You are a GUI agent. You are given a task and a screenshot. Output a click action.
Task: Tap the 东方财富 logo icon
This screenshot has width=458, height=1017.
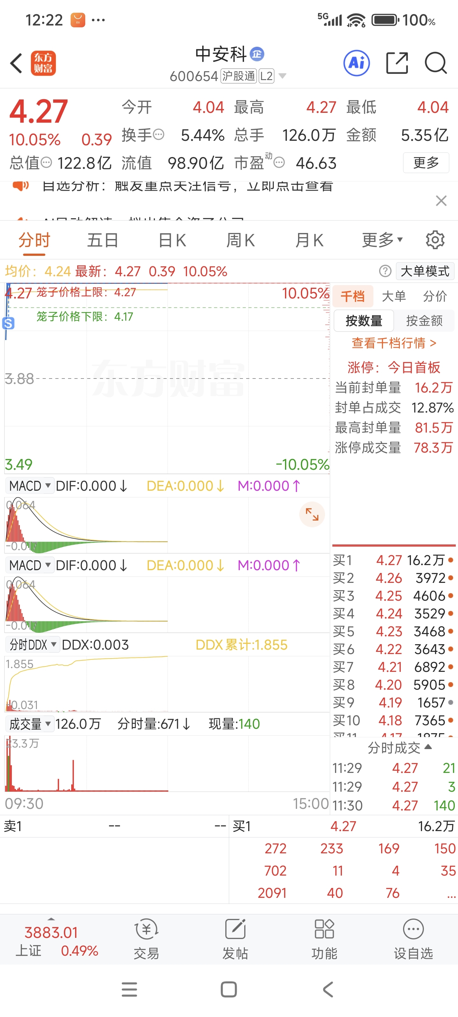pos(43,63)
